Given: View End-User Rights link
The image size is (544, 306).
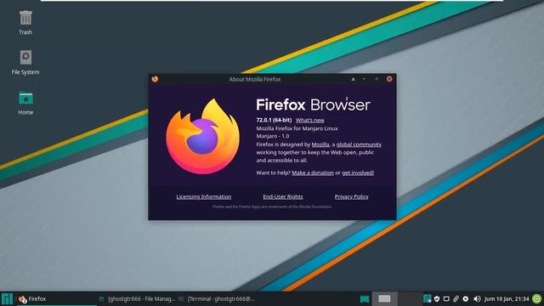Looking at the screenshot, I should click(x=283, y=196).
